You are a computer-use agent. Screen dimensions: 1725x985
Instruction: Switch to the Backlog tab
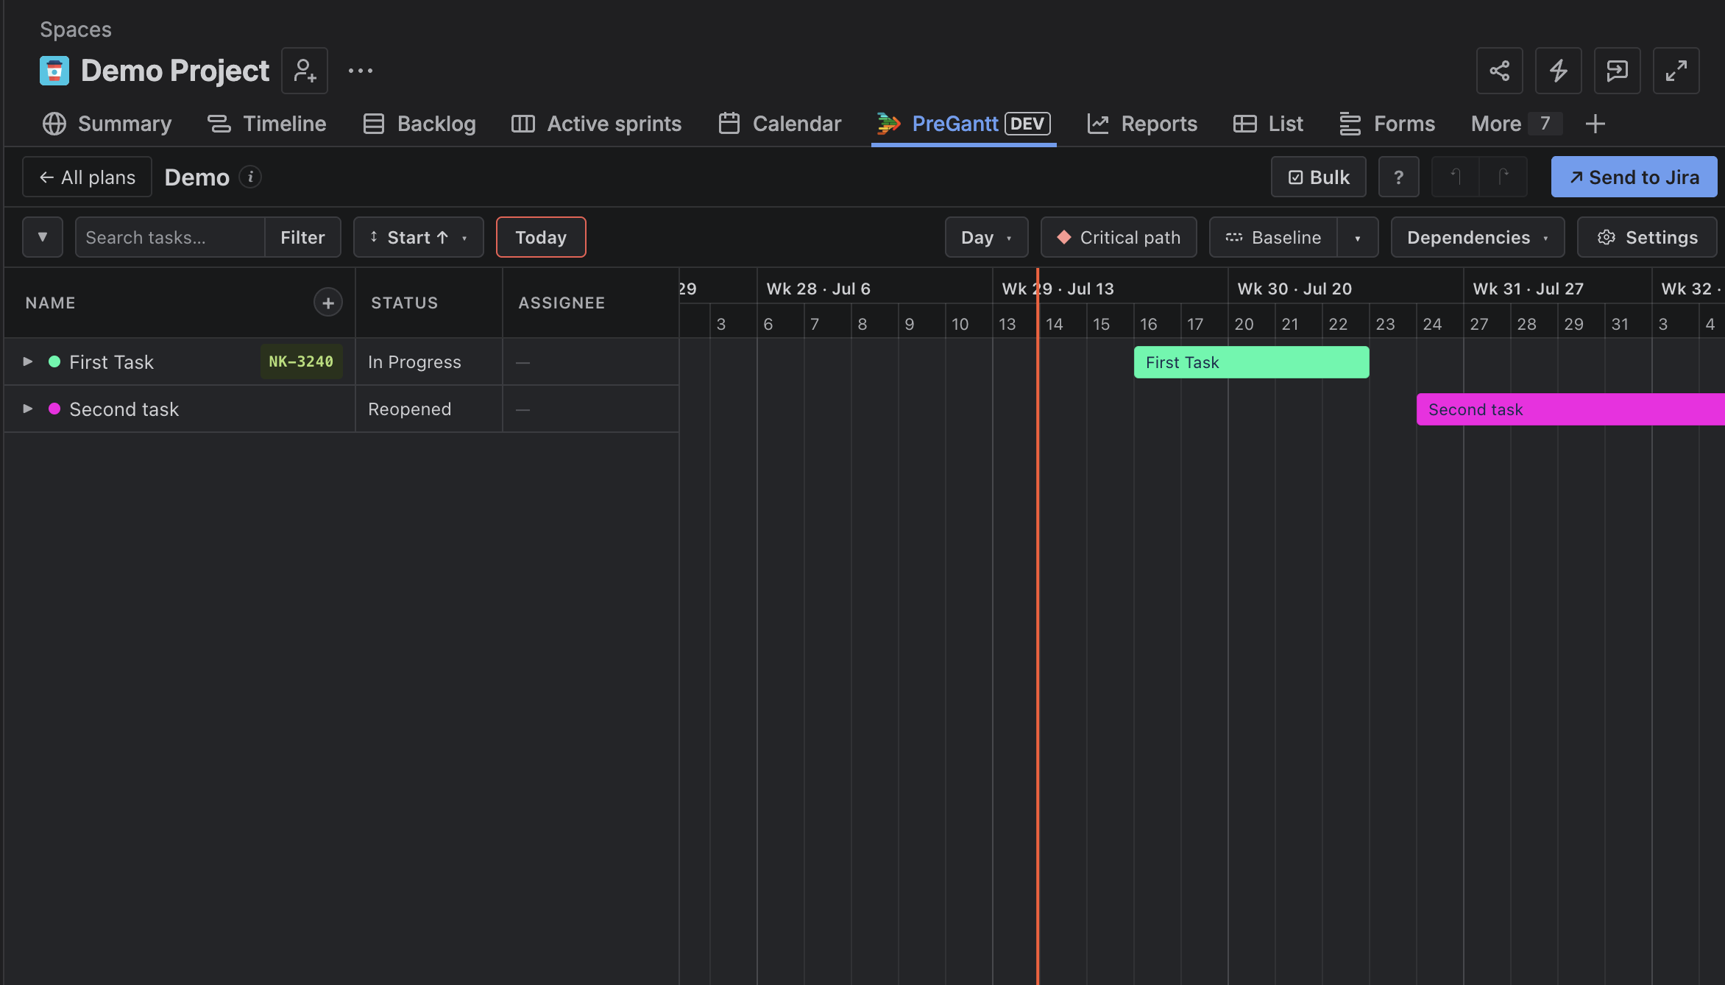[x=419, y=124]
